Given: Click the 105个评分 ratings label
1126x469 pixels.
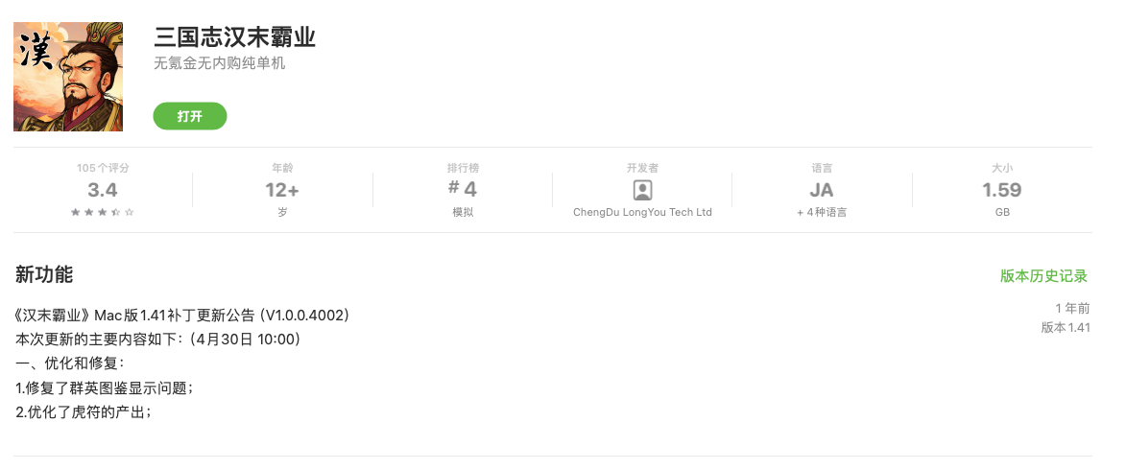Looking at the screenshot, I should [x=103, y=168].
